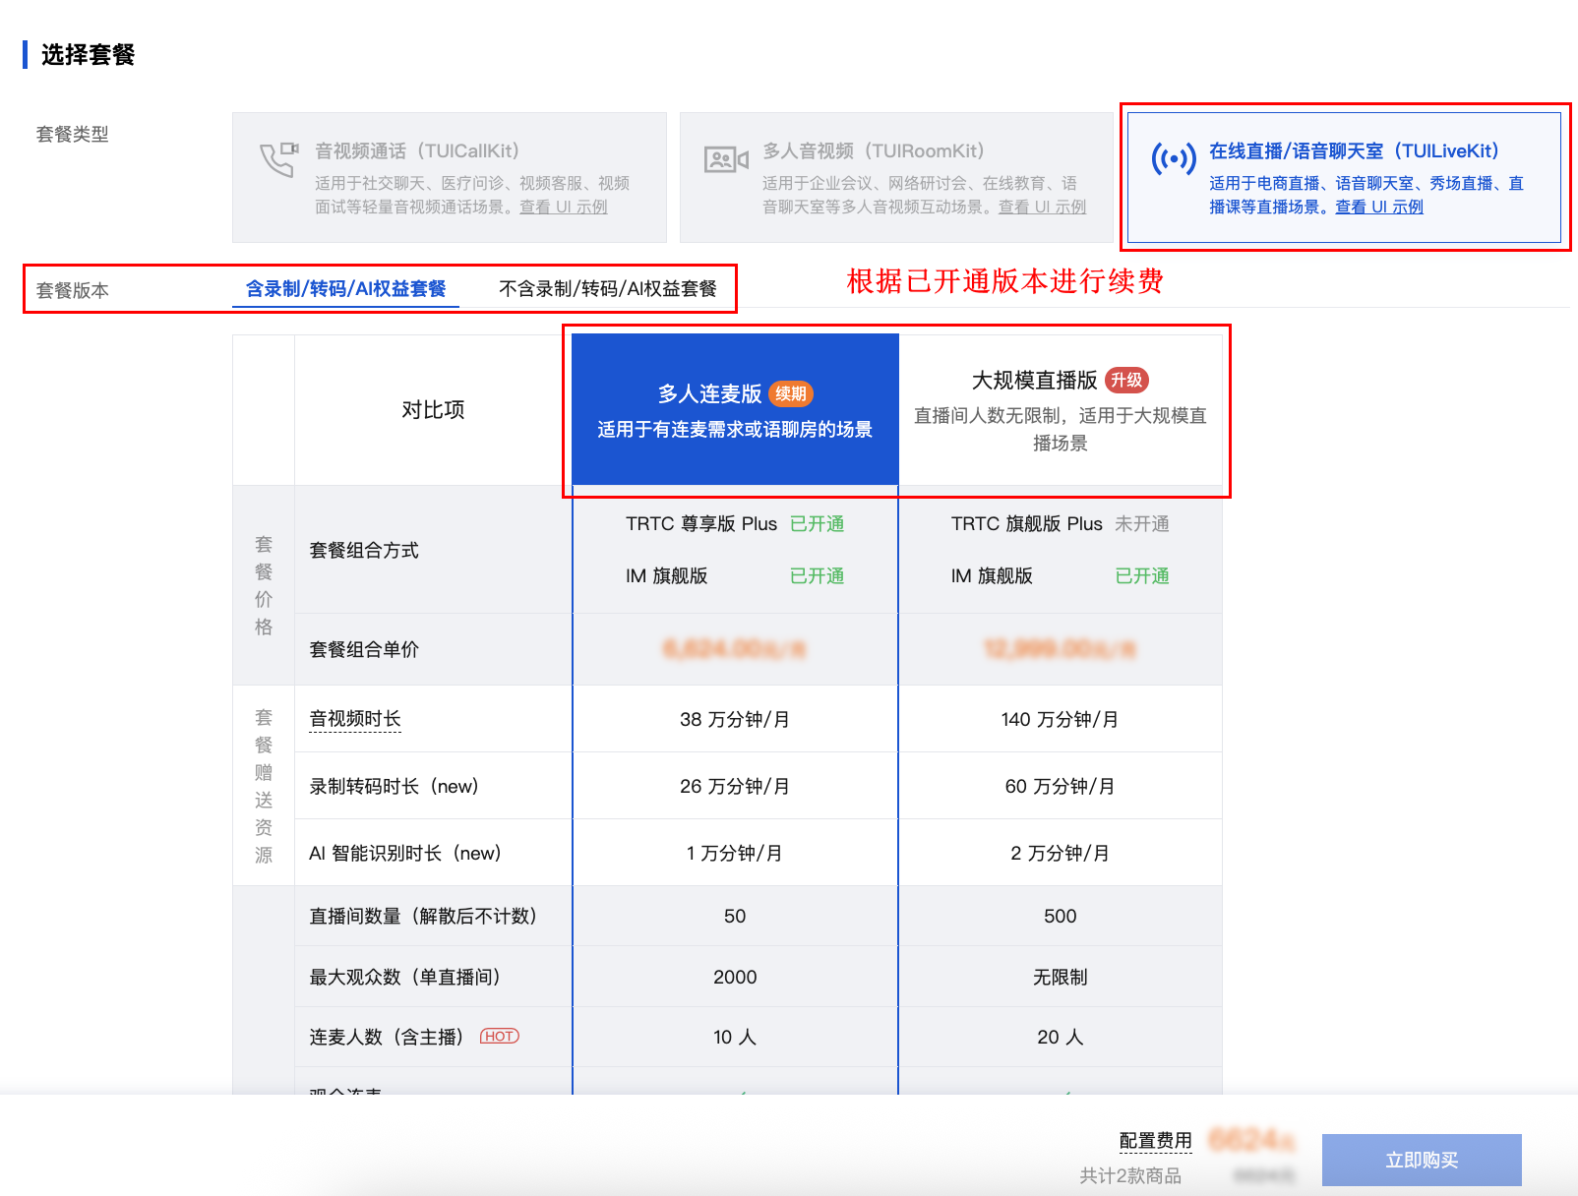Open 查看 UI 示例 link under TUICallKit

pyautogui.click(x=563, y=208)
